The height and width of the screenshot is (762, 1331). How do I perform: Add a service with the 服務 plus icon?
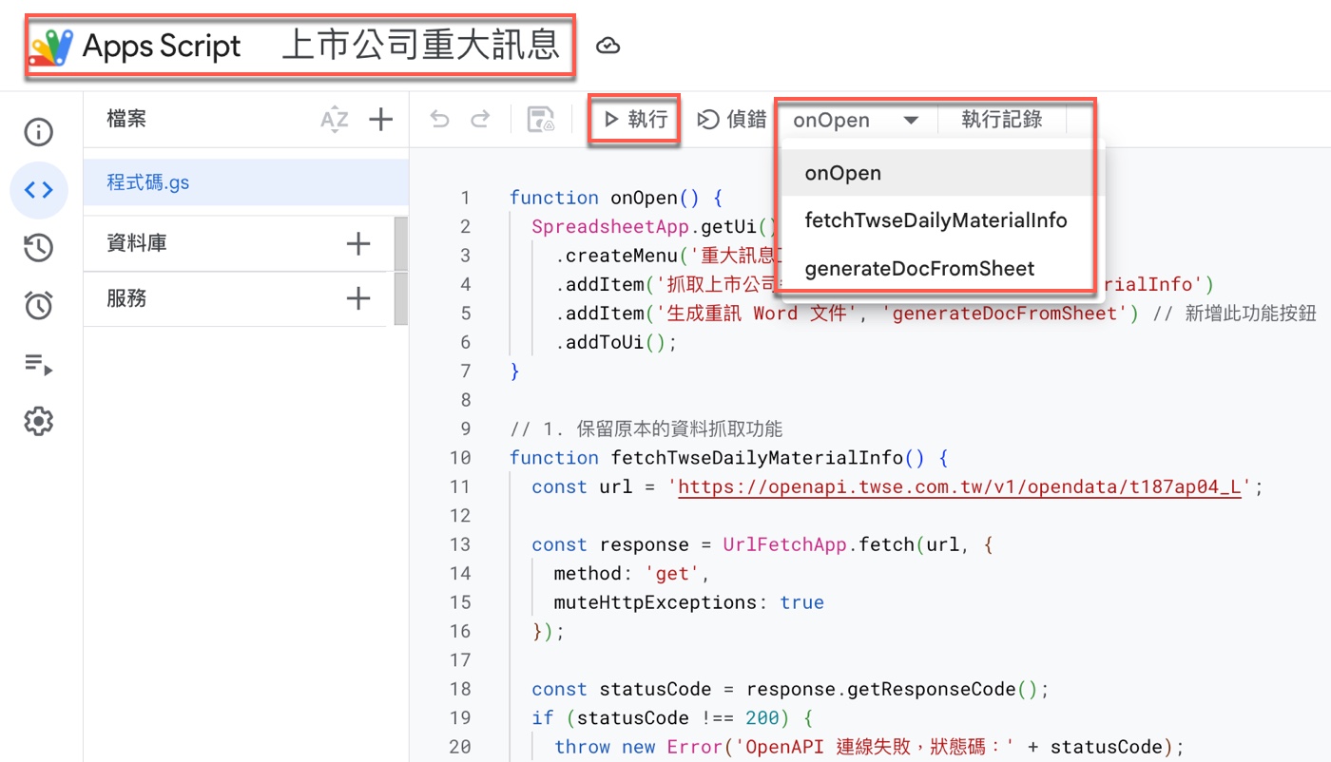(x=358, y=299)
